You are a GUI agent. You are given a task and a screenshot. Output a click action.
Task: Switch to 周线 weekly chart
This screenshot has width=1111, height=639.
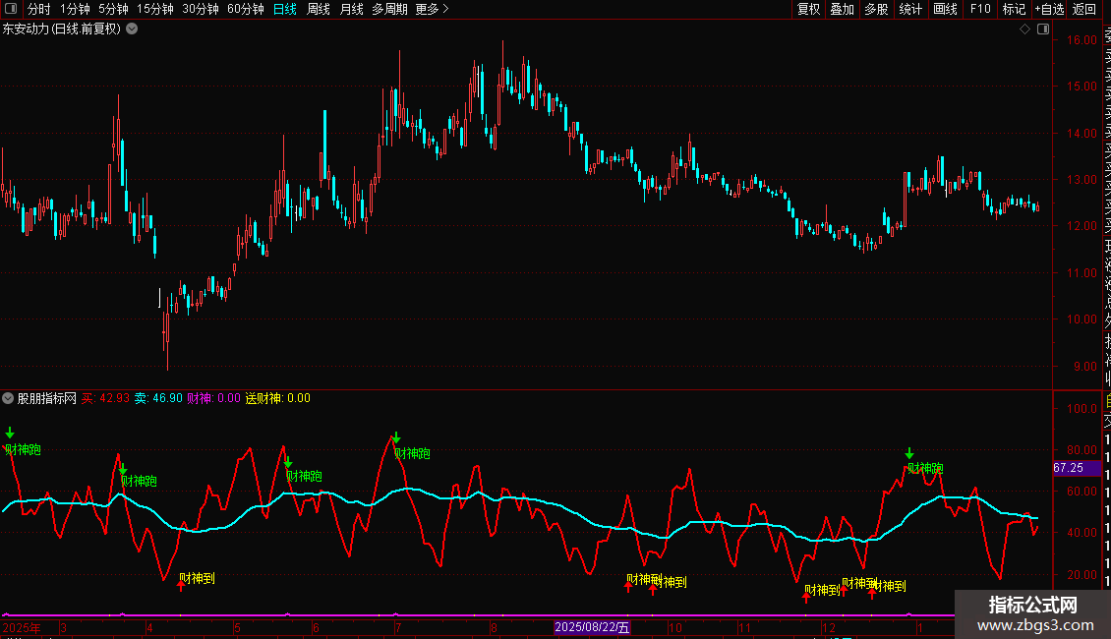[319, 9]
